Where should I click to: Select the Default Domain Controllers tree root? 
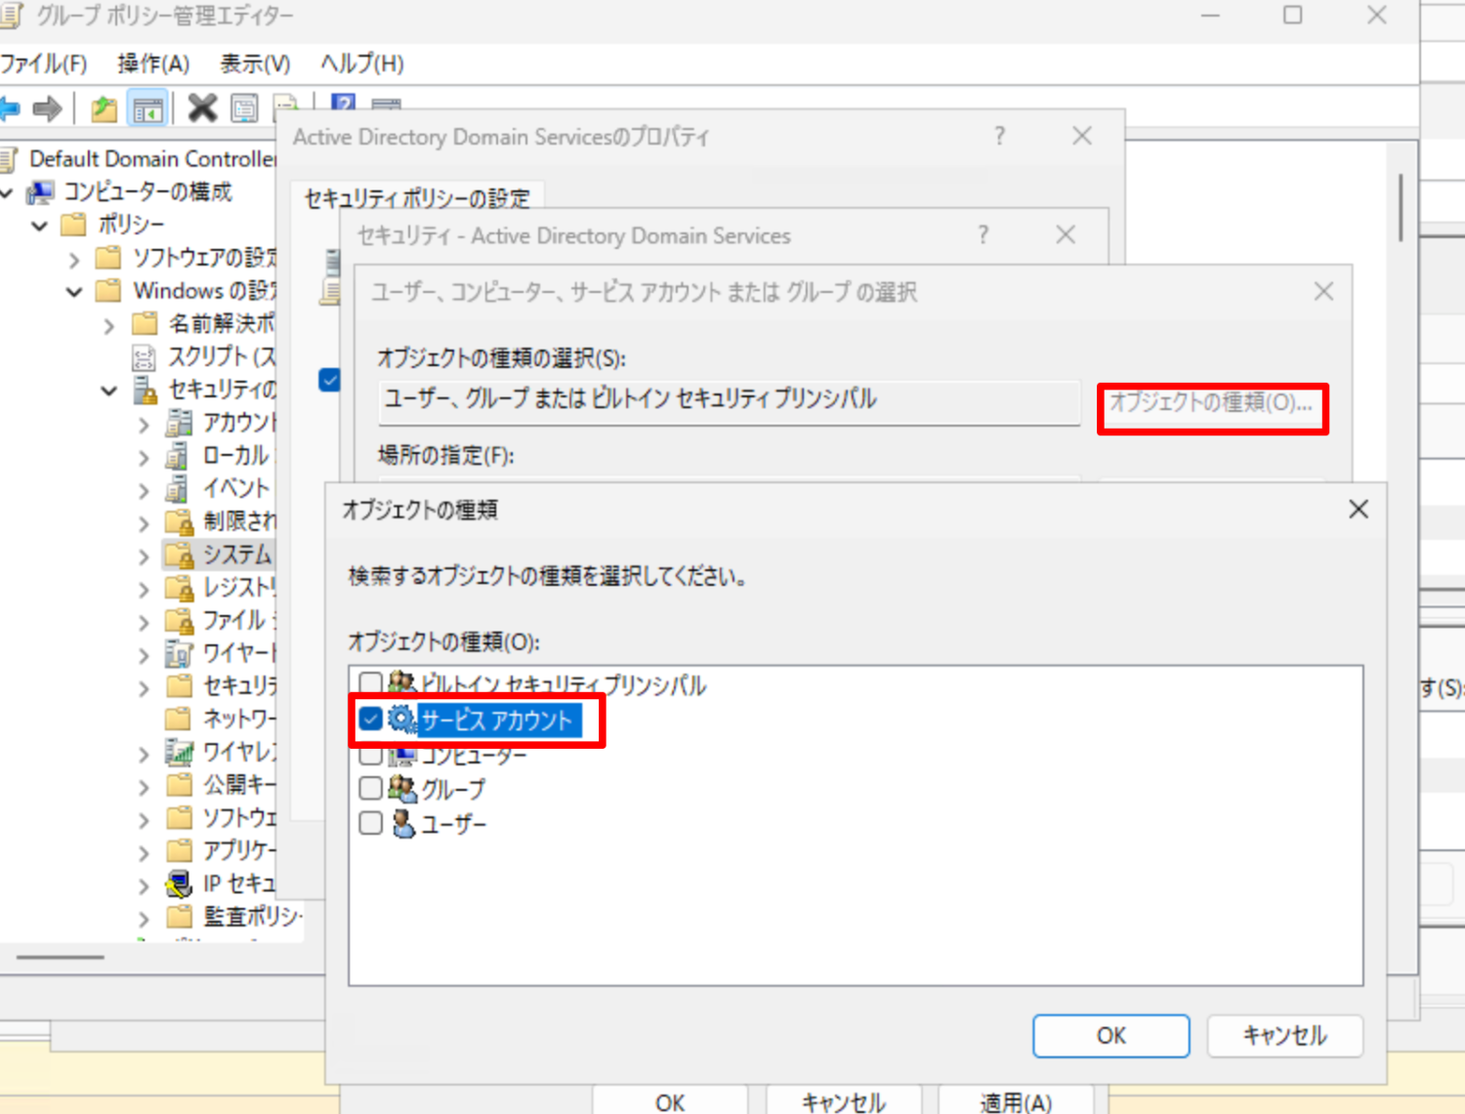click(152, 159)
